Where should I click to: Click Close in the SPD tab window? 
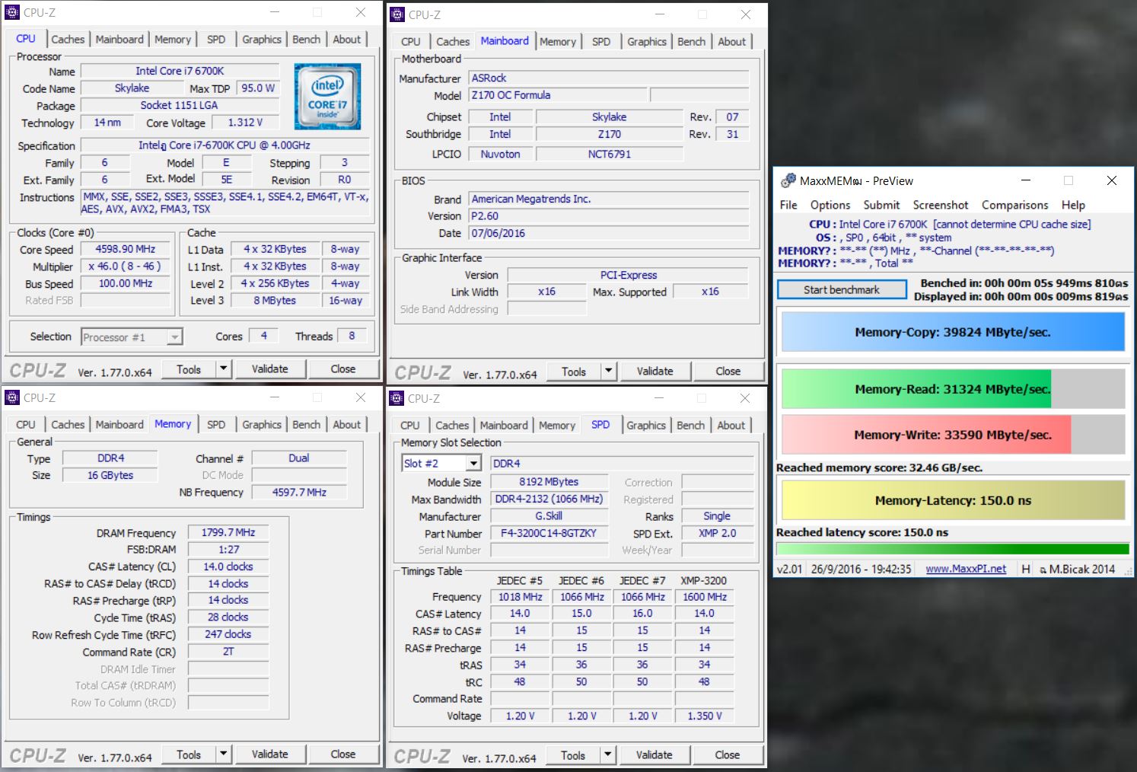pyautogui.click(x=728, y=755)
